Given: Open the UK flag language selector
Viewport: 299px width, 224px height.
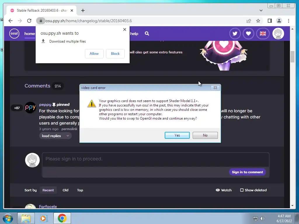Looking at the screenshot, I should [x=263, y=34].
